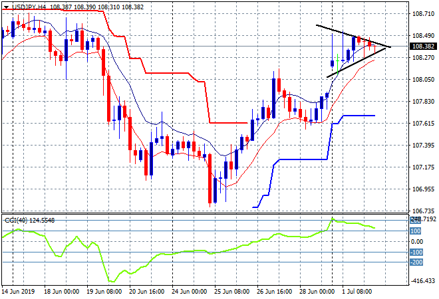This screenshot has height=299, width=439.
Task: Click the -200 level label on CCI
Action: (416, 262)
